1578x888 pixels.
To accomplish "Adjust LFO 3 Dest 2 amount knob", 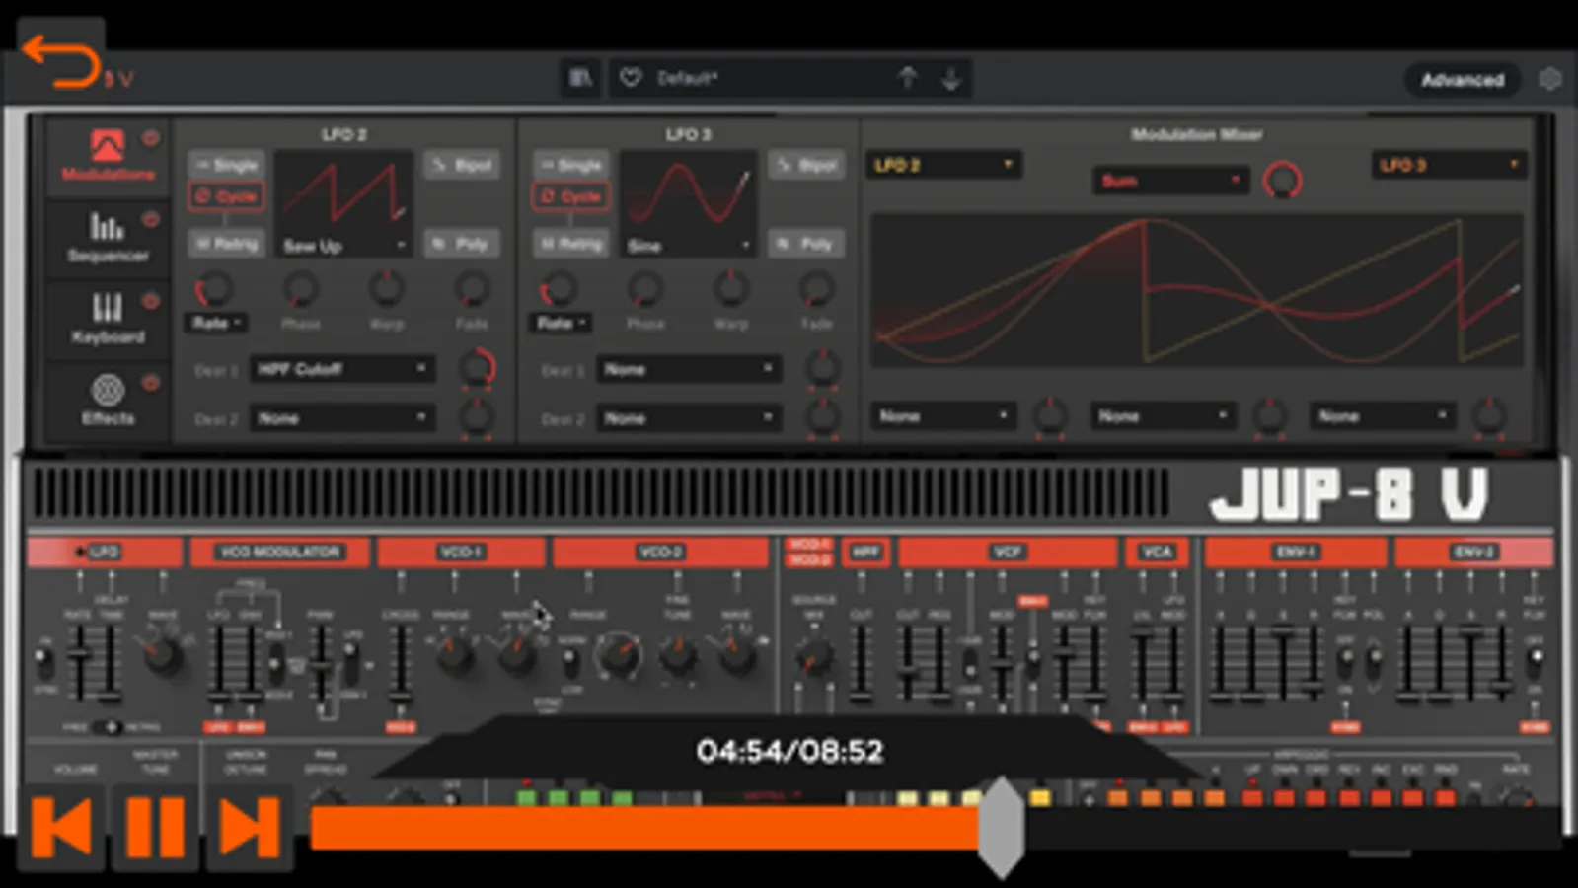I will (822, 417).
